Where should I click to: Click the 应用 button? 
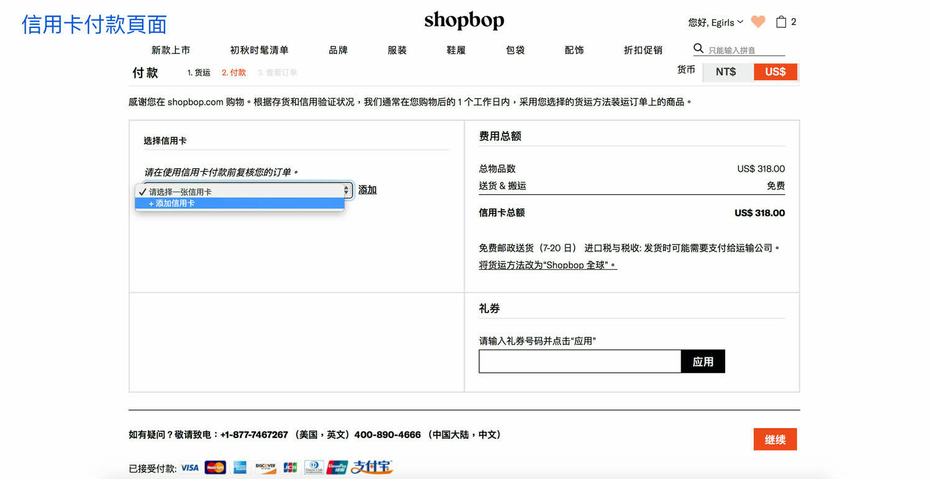click(x=703, y=362)
